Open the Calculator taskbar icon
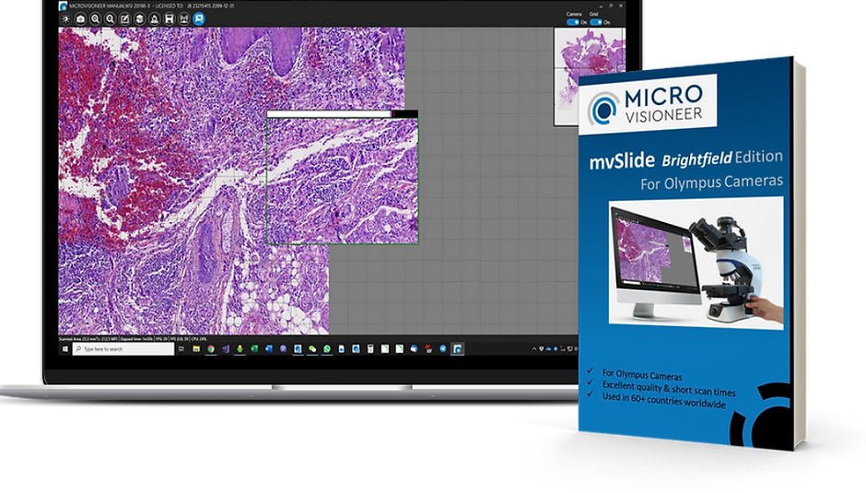The width and height of the screenshot is (866, 493). tap(370, 348)
